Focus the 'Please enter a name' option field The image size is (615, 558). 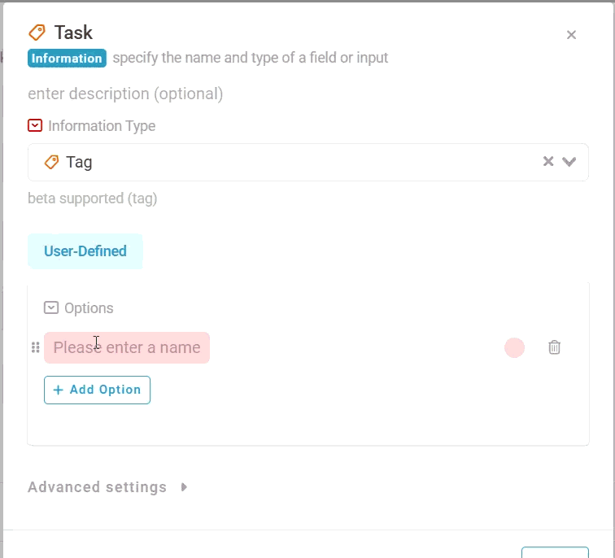click(x=127, y=348)
